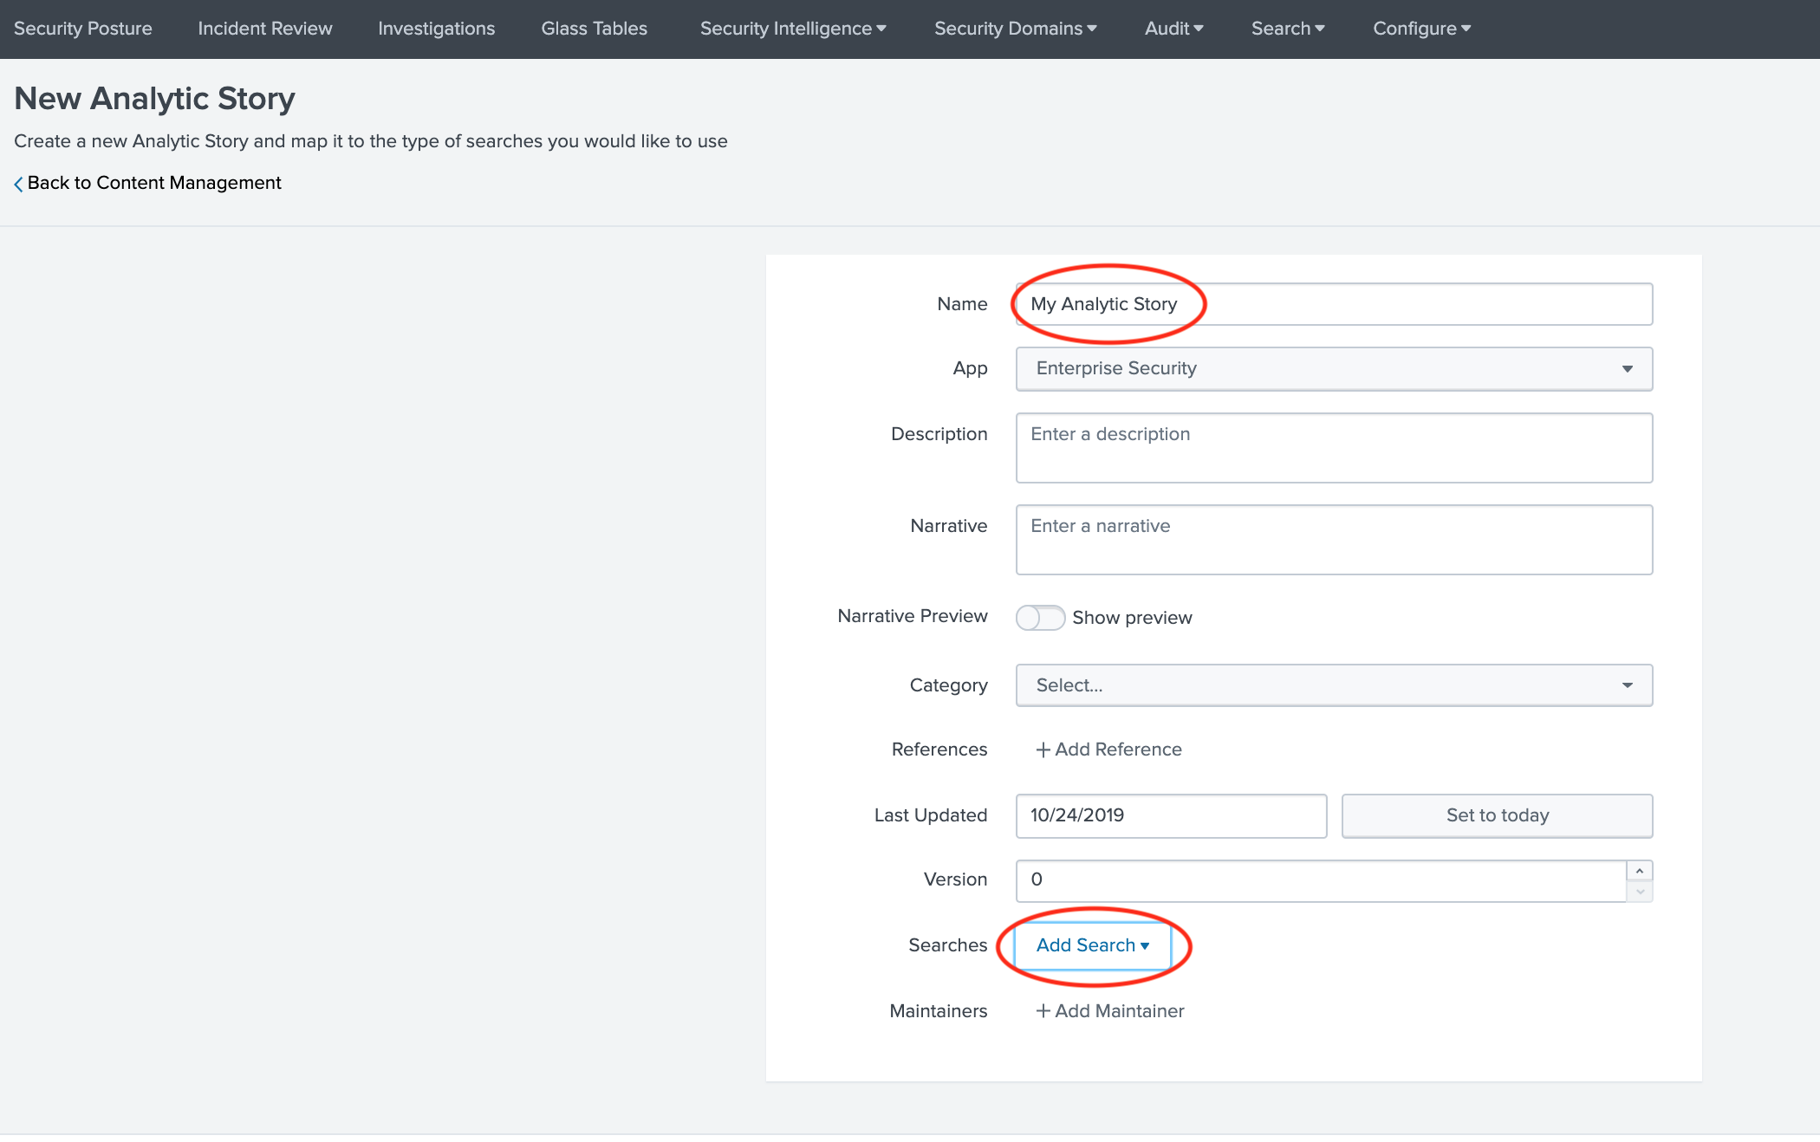Open the Configure menu
The width and height of the screenshot is (1820, 1142).
1421,29
